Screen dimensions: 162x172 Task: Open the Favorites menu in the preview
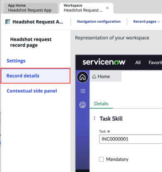click(155, 63)
